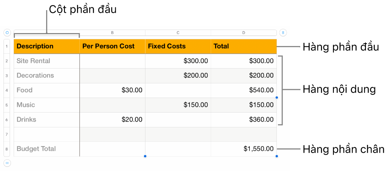Select row 4 number tab
Image resolution: width=389 pixels, height=171 pixels.
tap(7, 90)
